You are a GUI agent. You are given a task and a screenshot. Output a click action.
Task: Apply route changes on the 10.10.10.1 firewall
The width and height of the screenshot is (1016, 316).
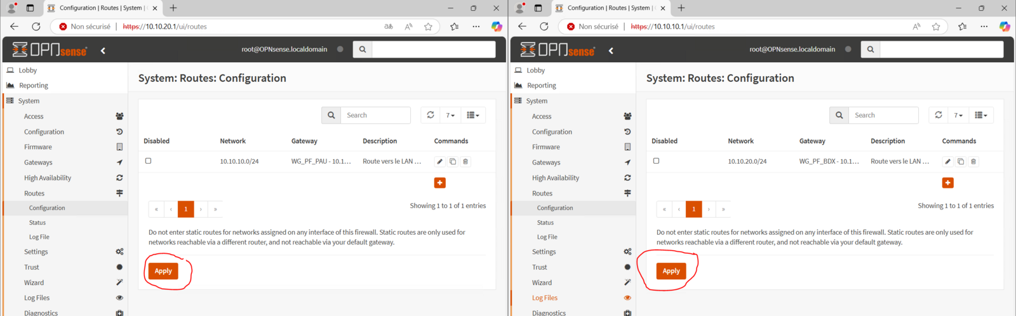click(x=671, y=271)
